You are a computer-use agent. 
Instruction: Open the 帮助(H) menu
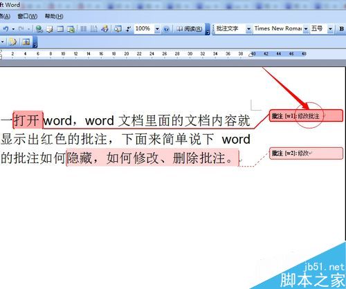[54, 17]
